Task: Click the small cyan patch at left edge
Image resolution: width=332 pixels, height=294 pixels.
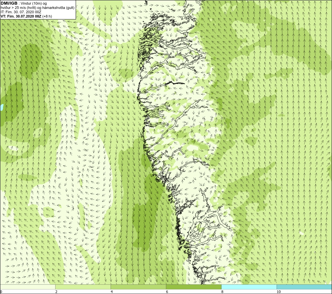Action: tap(1, 107)
